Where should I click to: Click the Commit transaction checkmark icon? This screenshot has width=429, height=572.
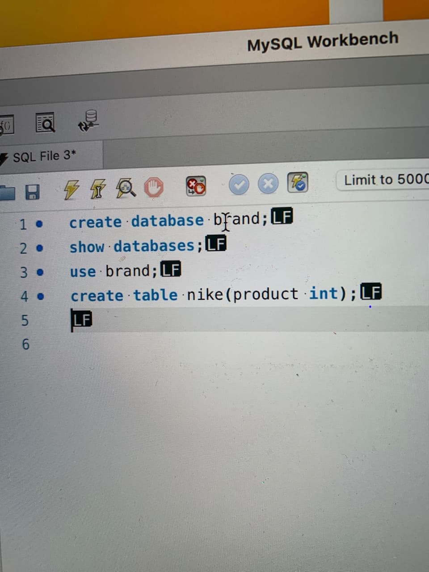pyautogui.click(x=239, y=185)
